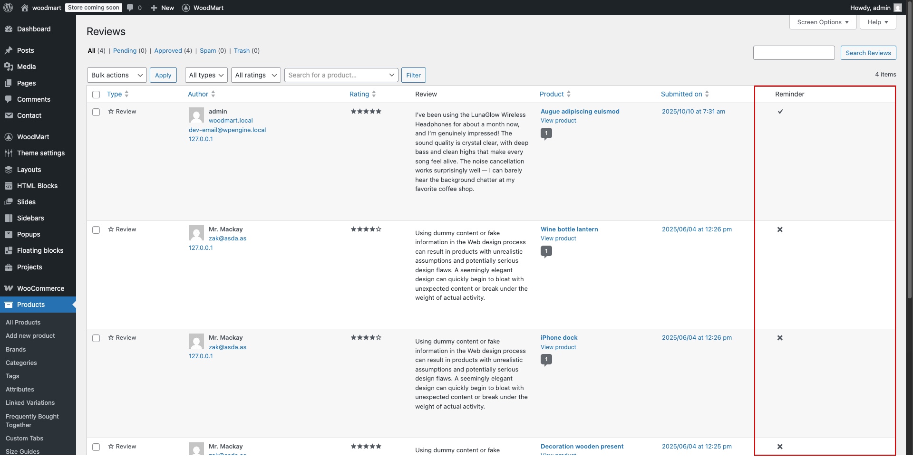Sort reviews by Rating column header
913x458 pixels.
[359, 94]
